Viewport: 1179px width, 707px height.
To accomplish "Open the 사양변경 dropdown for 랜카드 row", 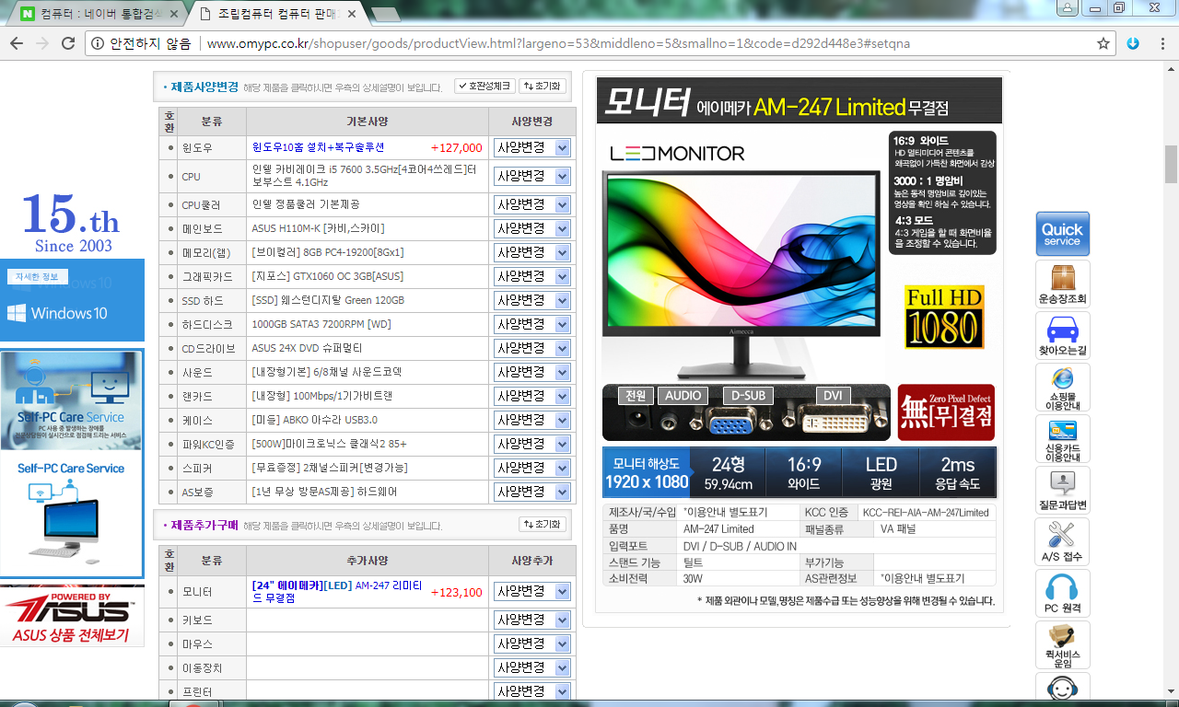I will point(531,396).
